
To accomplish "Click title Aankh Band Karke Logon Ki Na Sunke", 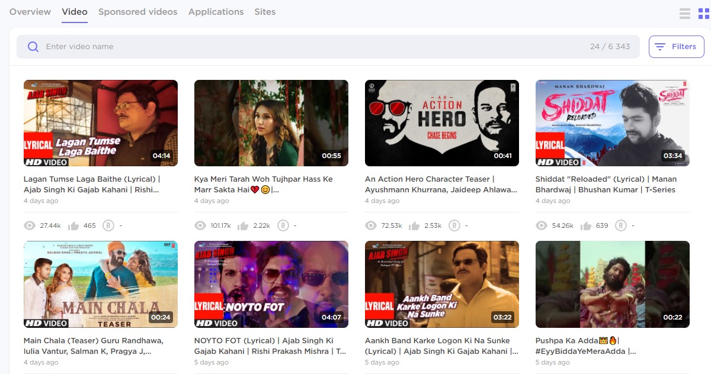I will (441, 346).
